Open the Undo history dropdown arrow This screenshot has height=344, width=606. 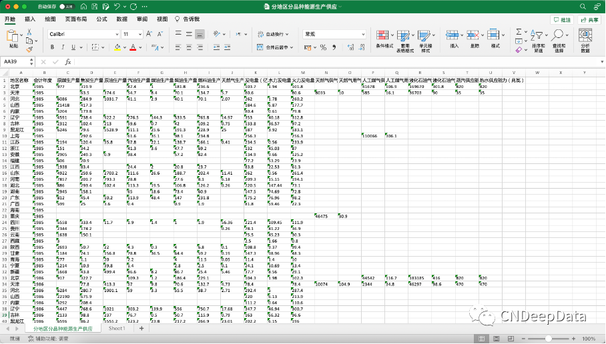[124, 7]
